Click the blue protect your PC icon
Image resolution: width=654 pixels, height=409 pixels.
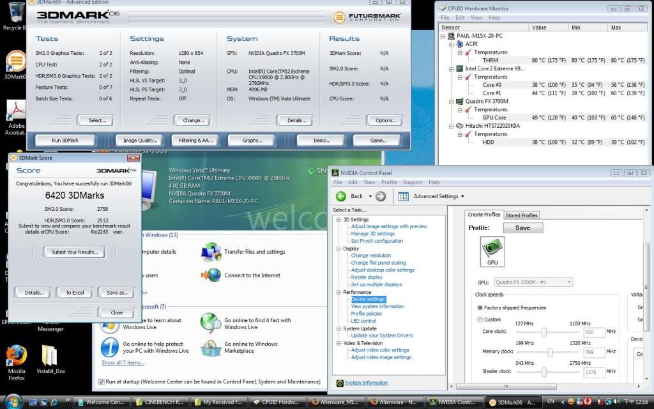click(110, 347)
